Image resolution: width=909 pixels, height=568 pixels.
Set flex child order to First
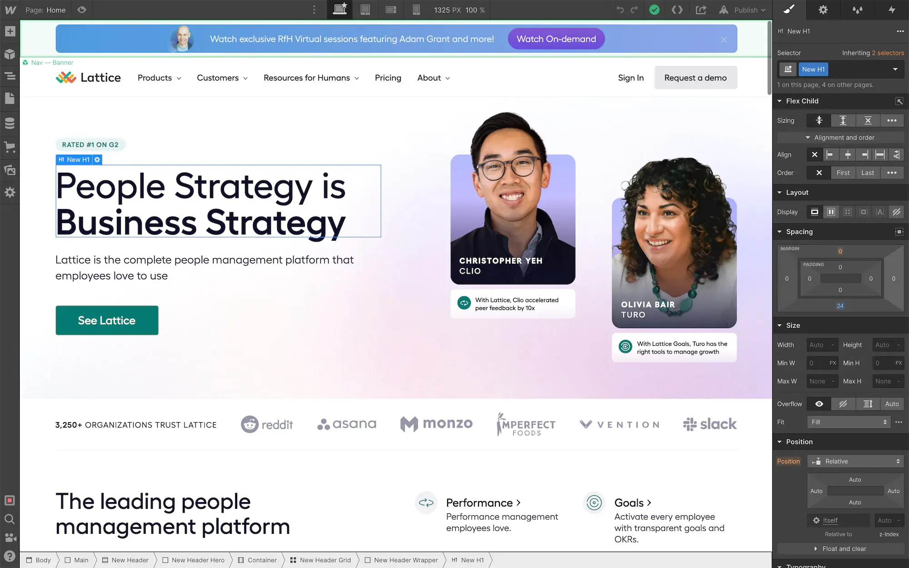(x=843, y=173)
